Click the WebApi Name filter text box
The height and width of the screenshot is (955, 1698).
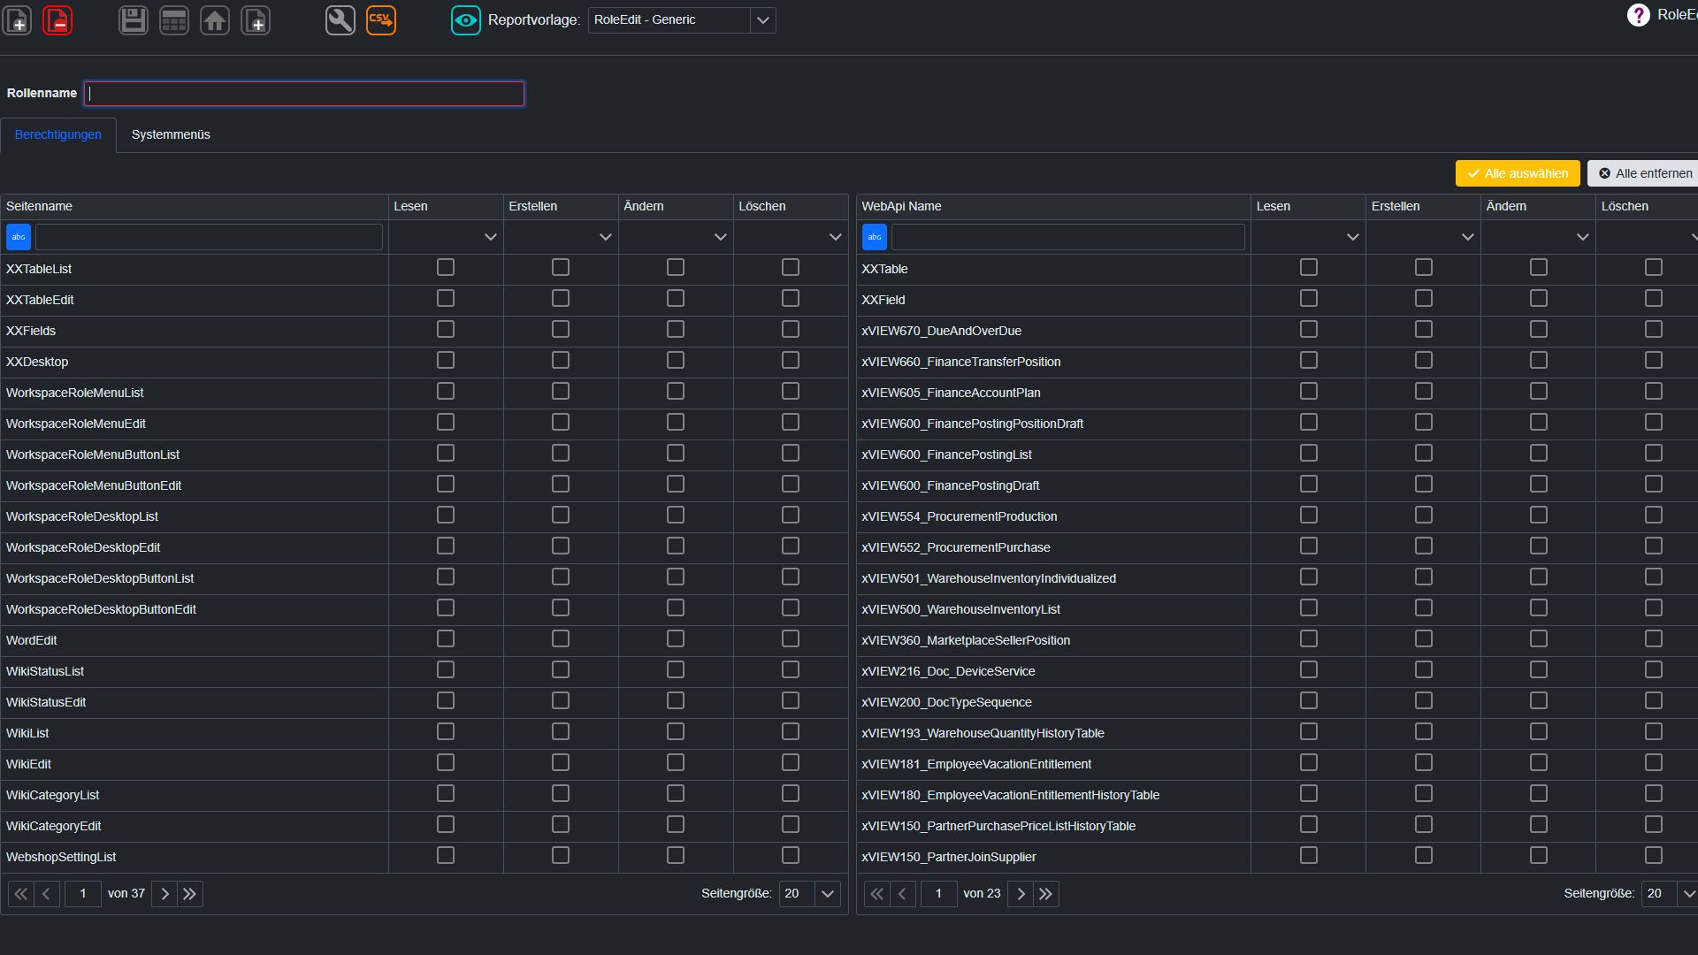(1067, 237)
